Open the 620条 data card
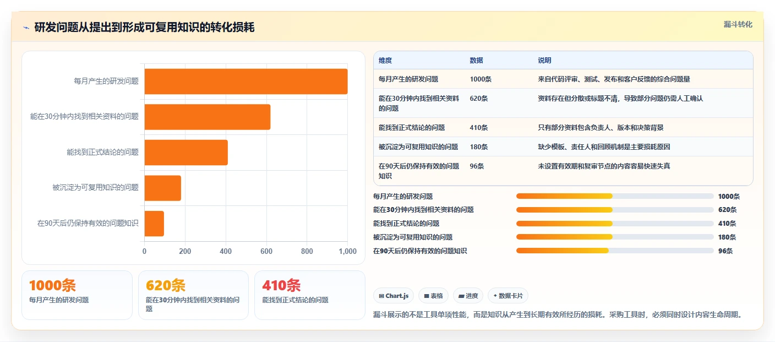 point(194,295)
